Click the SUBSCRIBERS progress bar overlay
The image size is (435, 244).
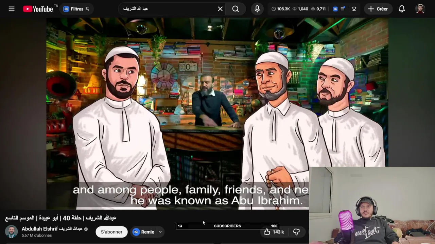click(227, 226)
